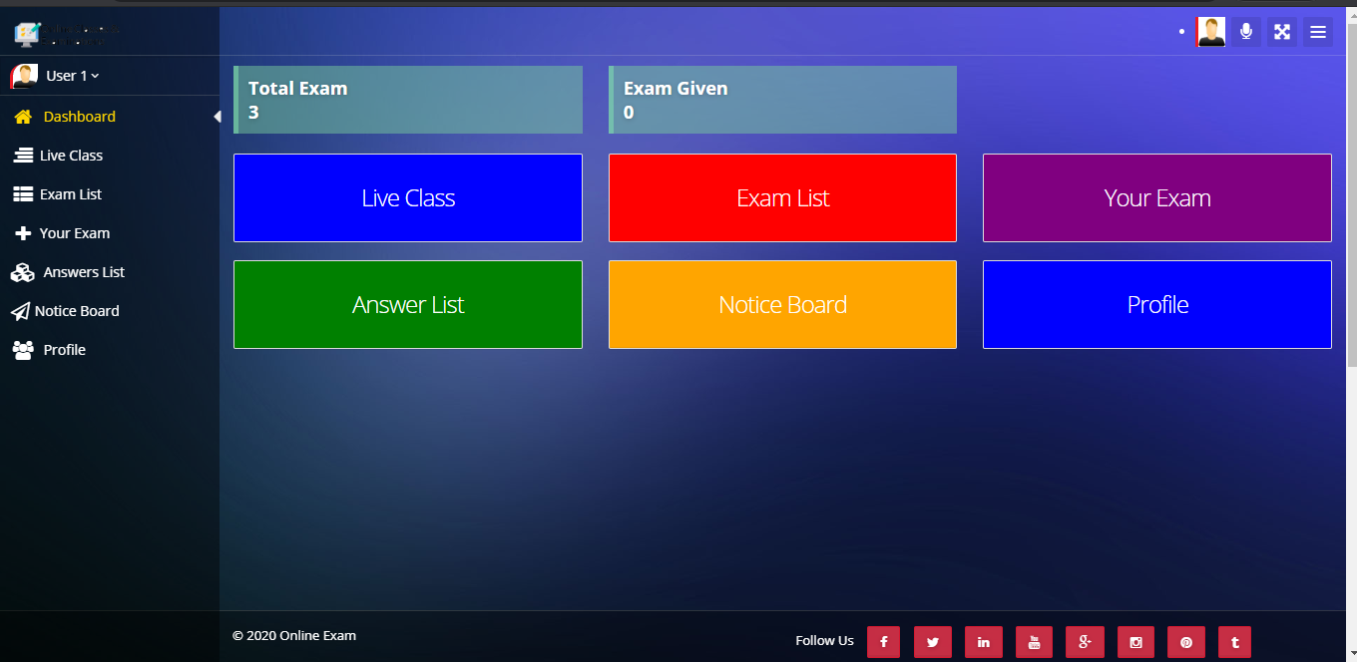
Task: Toggle the hamburger menu in top right
Action: point(1318,32)
